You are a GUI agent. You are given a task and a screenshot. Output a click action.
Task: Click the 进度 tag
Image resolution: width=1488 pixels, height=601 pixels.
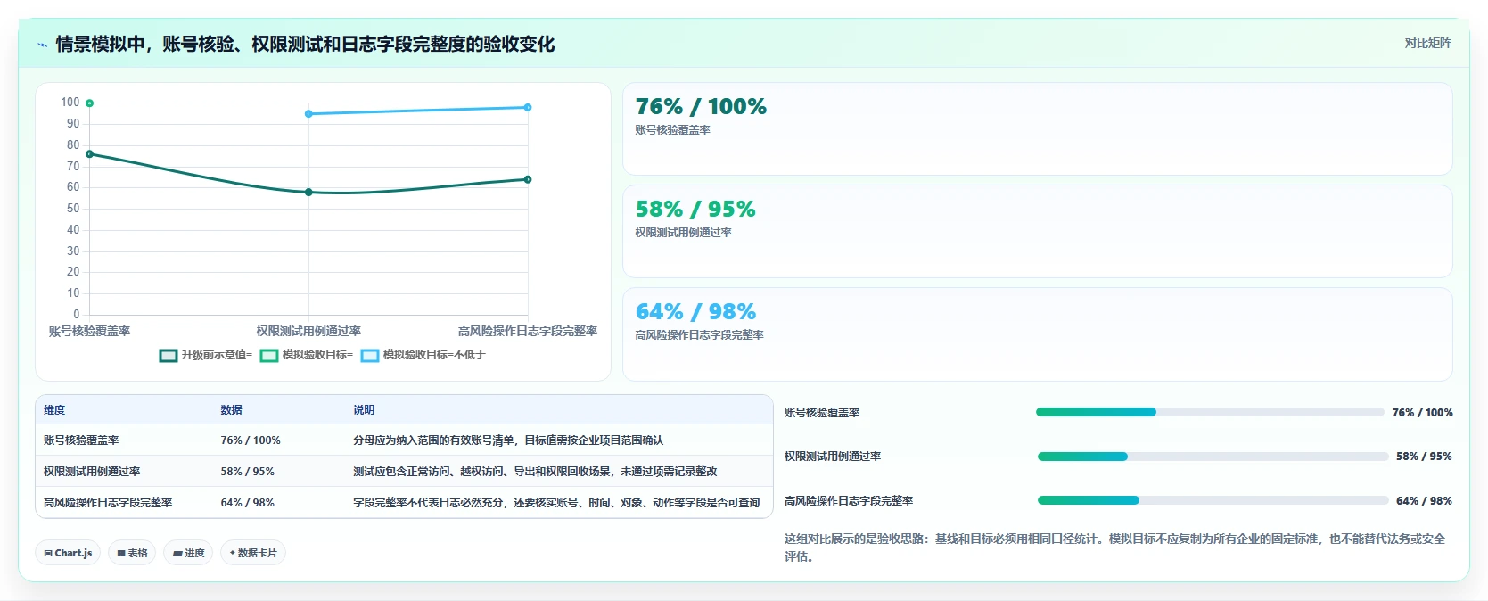tap(188, 553)
